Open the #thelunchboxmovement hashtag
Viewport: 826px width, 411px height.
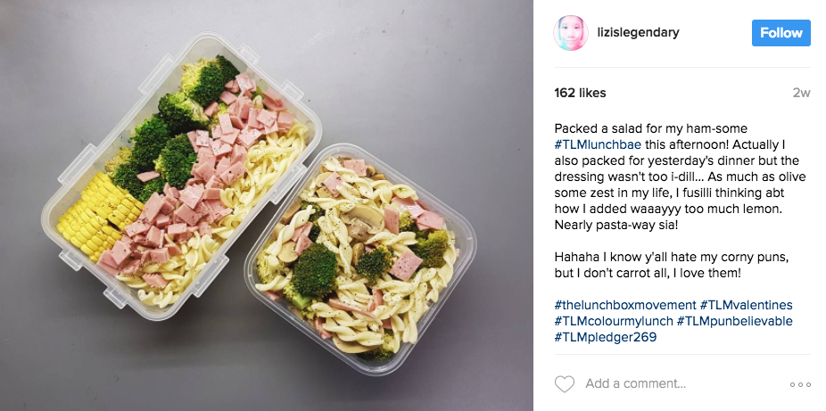[x=624, y=305]
